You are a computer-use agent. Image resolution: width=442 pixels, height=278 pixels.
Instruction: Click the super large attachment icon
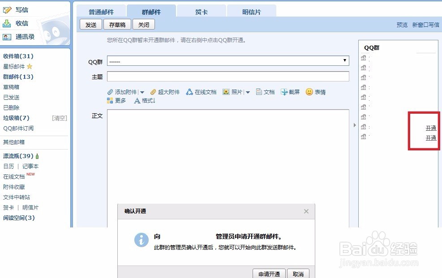tap(153, 92)
